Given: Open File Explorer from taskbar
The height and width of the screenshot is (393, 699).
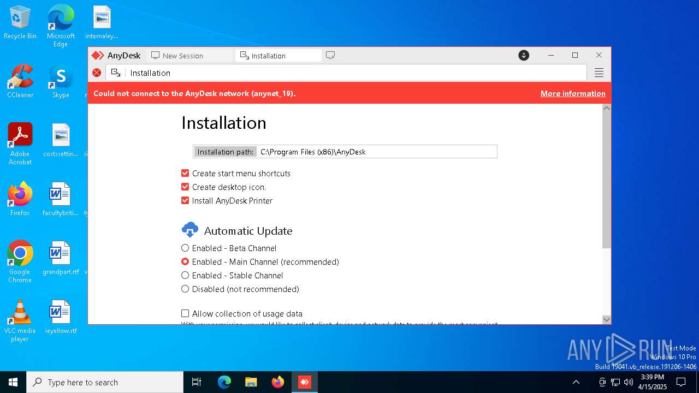Looking at the screenshot, I should [x=251, y=382].
